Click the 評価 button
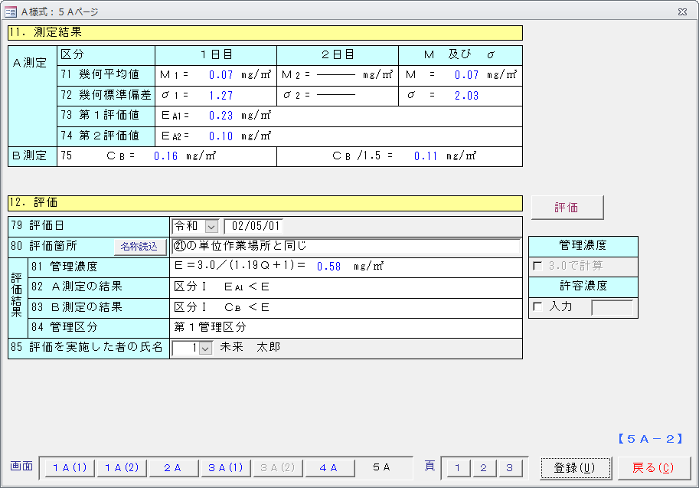Image resolution: width=699 pixels, height=488 pixels. [x=567, y=208]
